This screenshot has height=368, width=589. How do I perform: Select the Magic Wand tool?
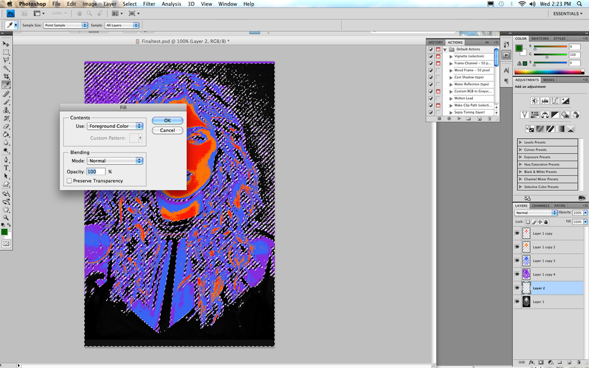tap(6, 68)
